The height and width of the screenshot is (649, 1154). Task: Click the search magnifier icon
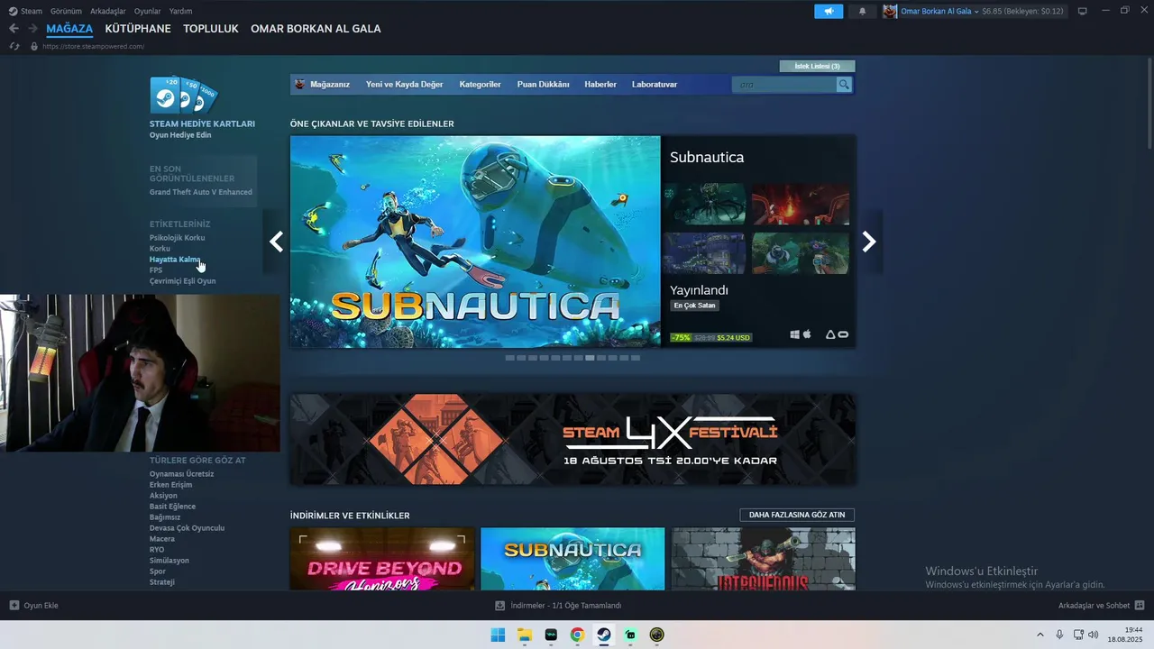point(844,85)
